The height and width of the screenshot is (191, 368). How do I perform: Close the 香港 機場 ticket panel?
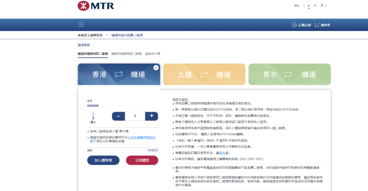(156, 67)
